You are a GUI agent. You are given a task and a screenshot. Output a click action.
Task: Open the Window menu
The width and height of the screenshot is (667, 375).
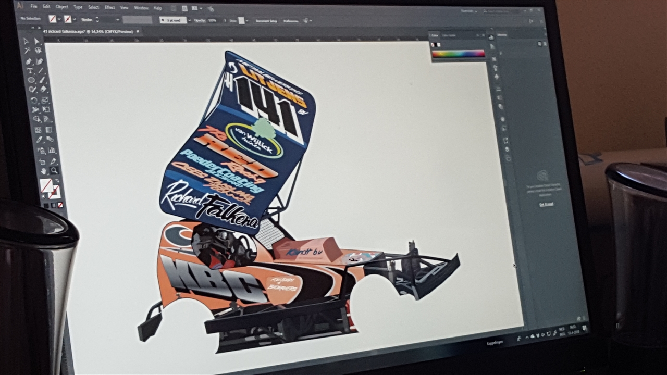point(141,8)
